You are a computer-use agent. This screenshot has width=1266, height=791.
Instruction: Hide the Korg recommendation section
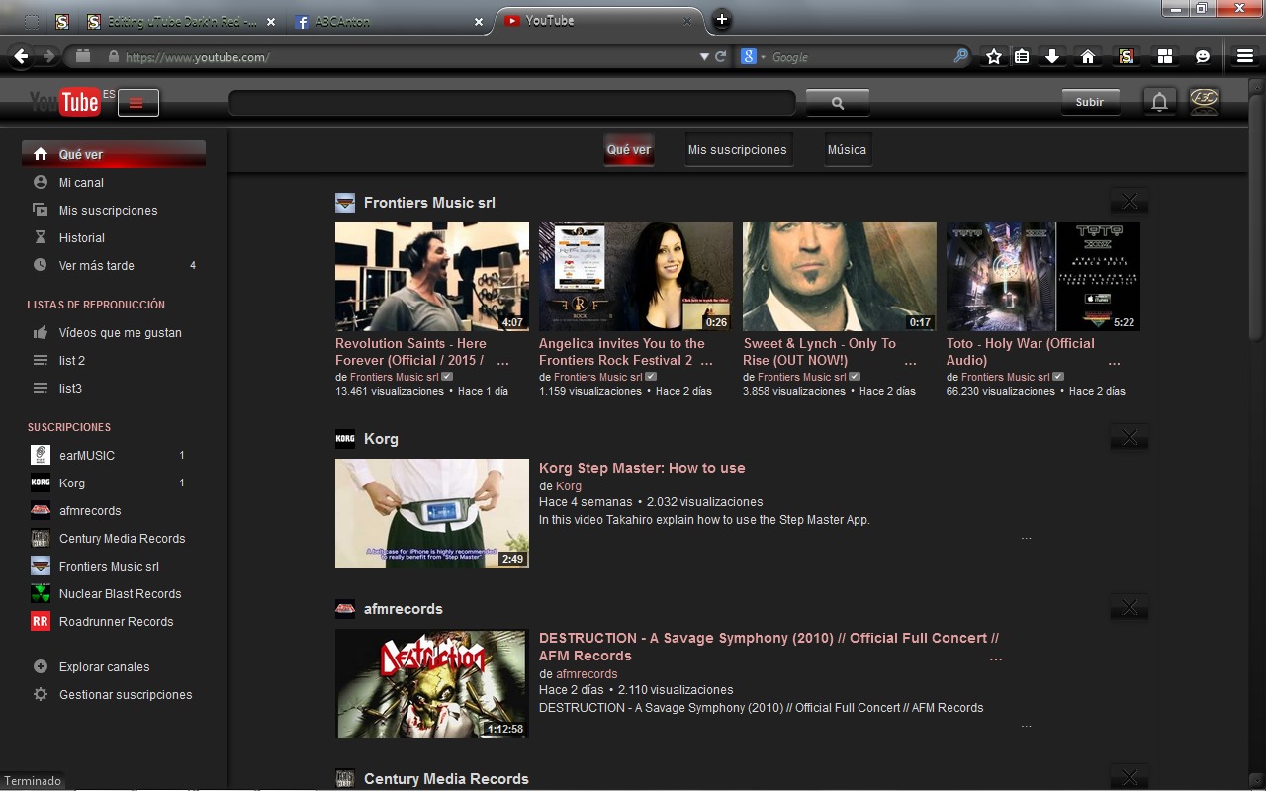point(1130,438)
